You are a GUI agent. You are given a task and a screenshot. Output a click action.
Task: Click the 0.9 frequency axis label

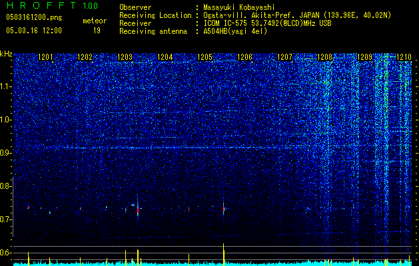[5, 153]
